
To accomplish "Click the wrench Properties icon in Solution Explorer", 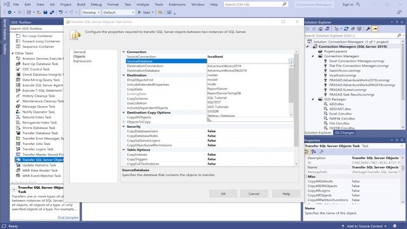I will 368,29.
